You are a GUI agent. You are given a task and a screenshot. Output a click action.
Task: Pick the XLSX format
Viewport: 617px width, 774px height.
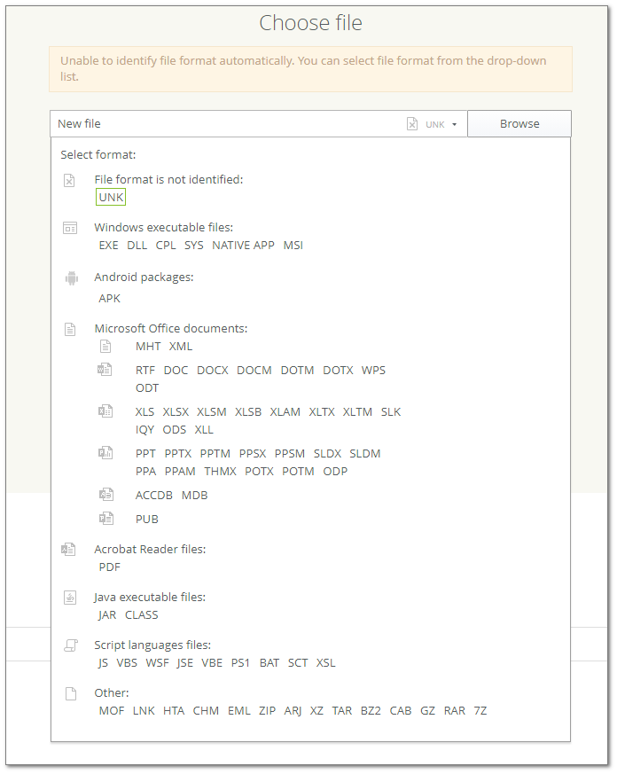(176, 411)
